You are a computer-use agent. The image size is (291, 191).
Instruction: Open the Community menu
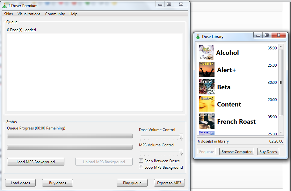pos(55,14)
